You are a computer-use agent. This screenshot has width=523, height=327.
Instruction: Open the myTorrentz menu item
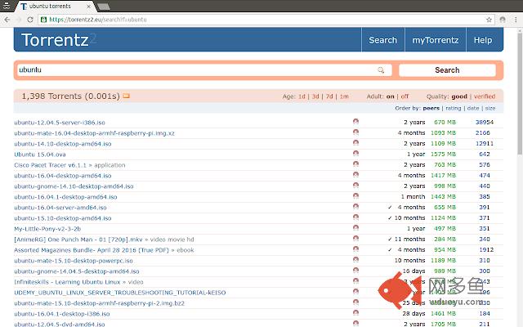point(436,40)
